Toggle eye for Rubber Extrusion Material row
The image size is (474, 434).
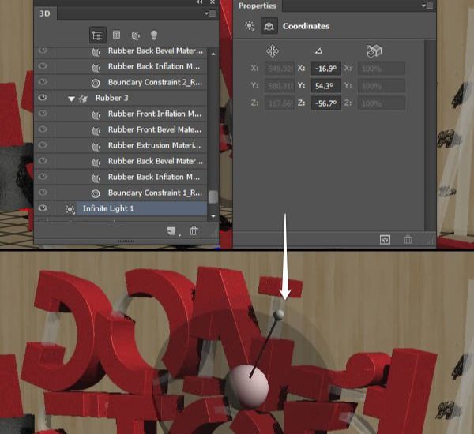(43, 145)
